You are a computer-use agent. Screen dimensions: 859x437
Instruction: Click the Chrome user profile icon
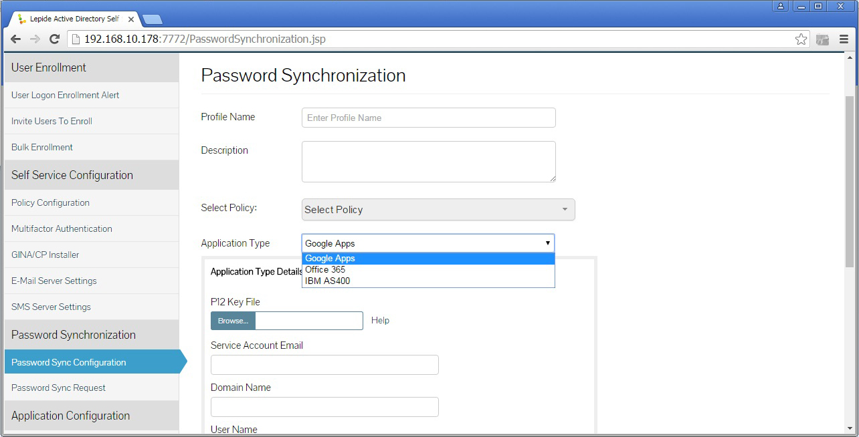(x=781, y=6)
